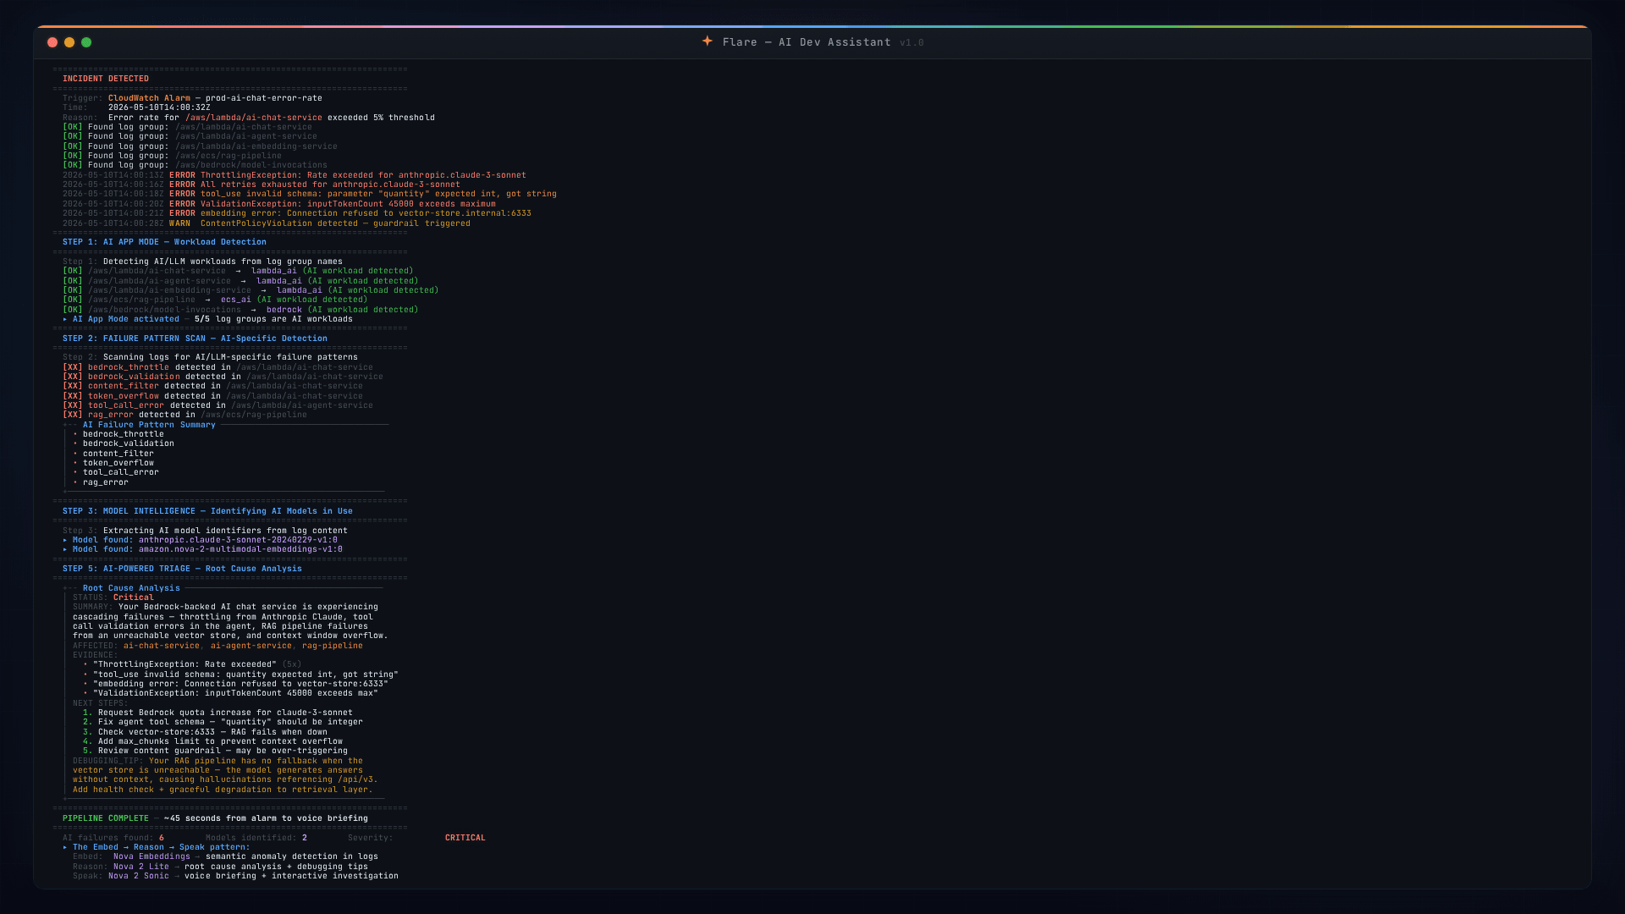Click the "bedrock_validation" summary bullet
Viewport: 1625px width, 914px height.
(x=129, y=443)
